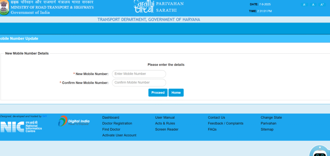Click 'Please enter the details' text

click(166, 65)
